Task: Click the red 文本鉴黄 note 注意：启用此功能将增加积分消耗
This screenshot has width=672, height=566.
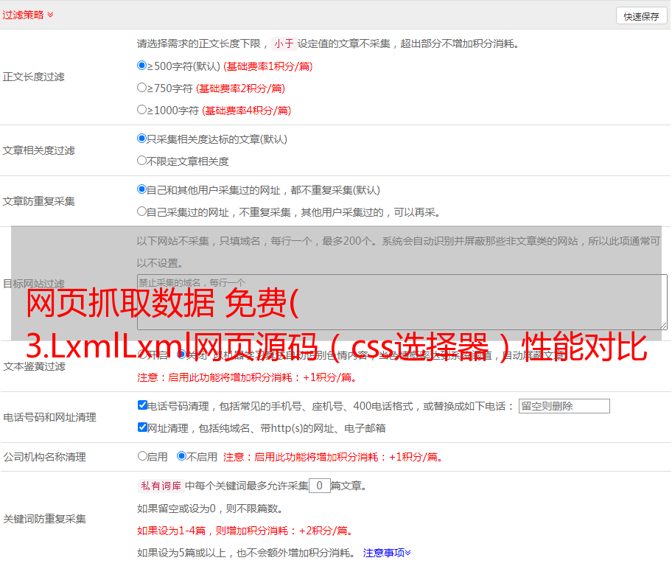Action: coord(247,377)
